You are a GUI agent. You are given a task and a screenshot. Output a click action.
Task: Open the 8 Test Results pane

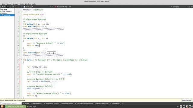tap(115, 103)
